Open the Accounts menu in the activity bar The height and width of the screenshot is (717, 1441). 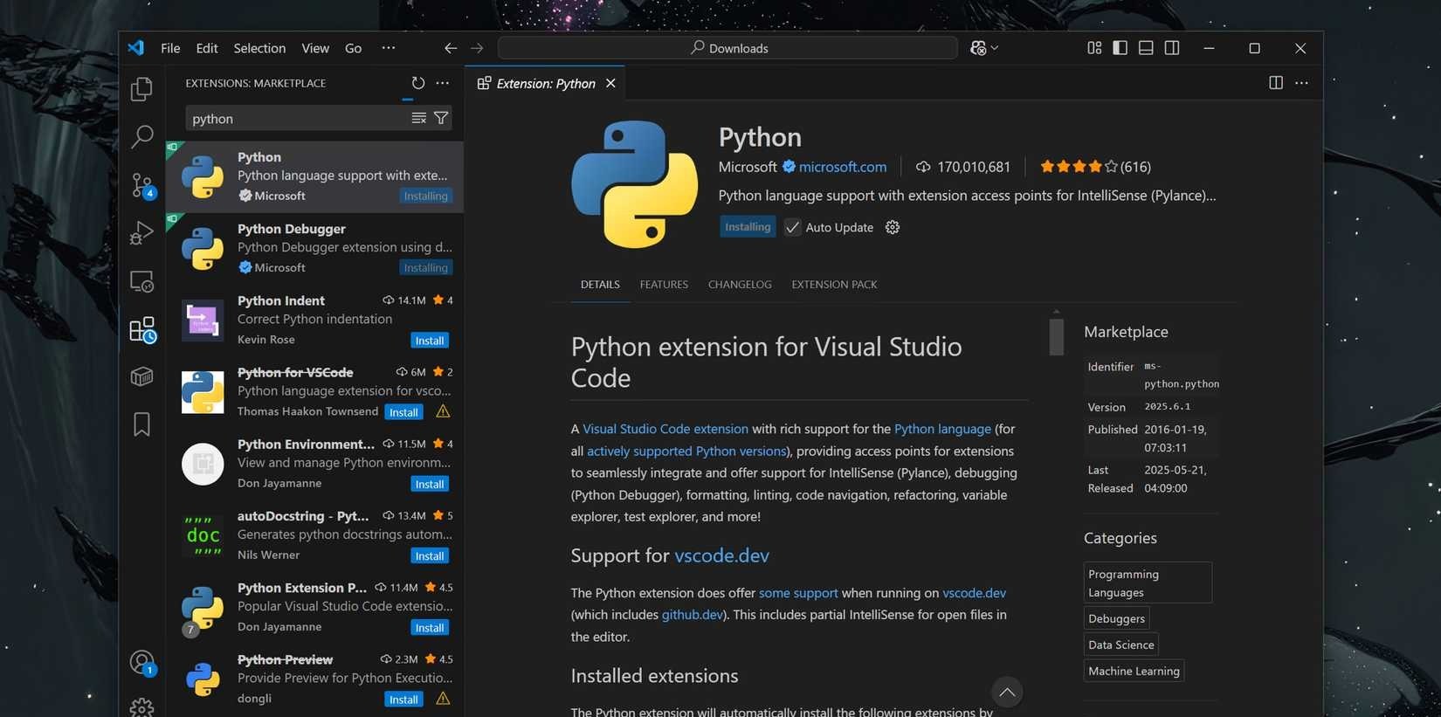point(141,663)
